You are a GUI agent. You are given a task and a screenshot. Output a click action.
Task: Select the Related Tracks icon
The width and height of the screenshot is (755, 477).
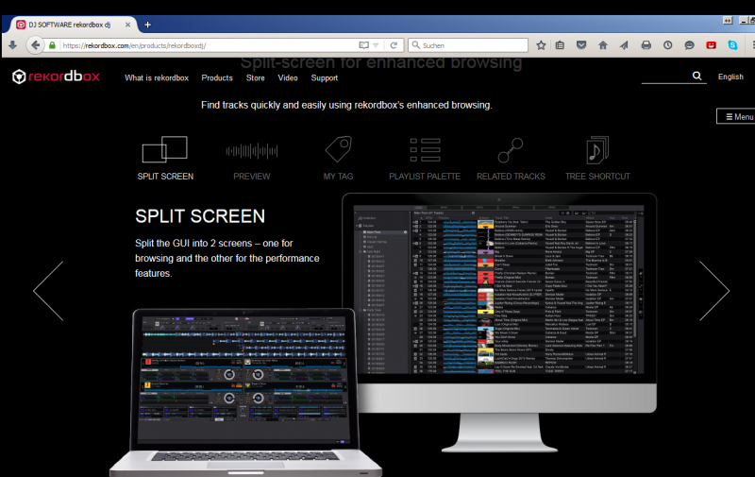point(511,150)
